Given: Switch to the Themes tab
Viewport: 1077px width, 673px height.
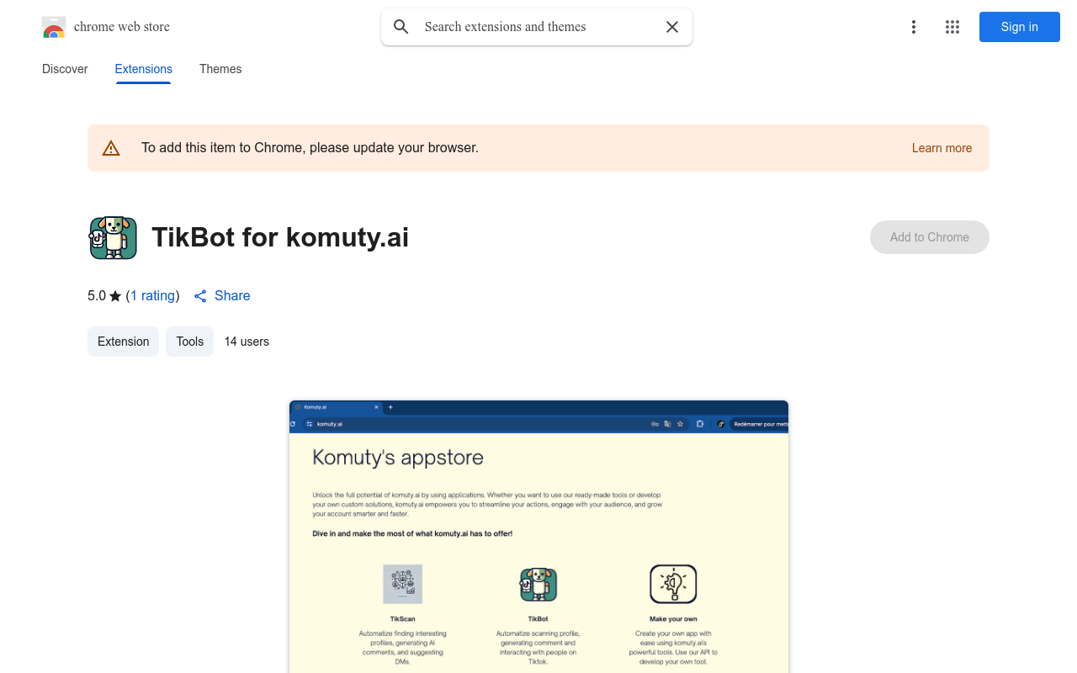Looking at the screenshot, I should pyautogui.click(x=220, y=69).
